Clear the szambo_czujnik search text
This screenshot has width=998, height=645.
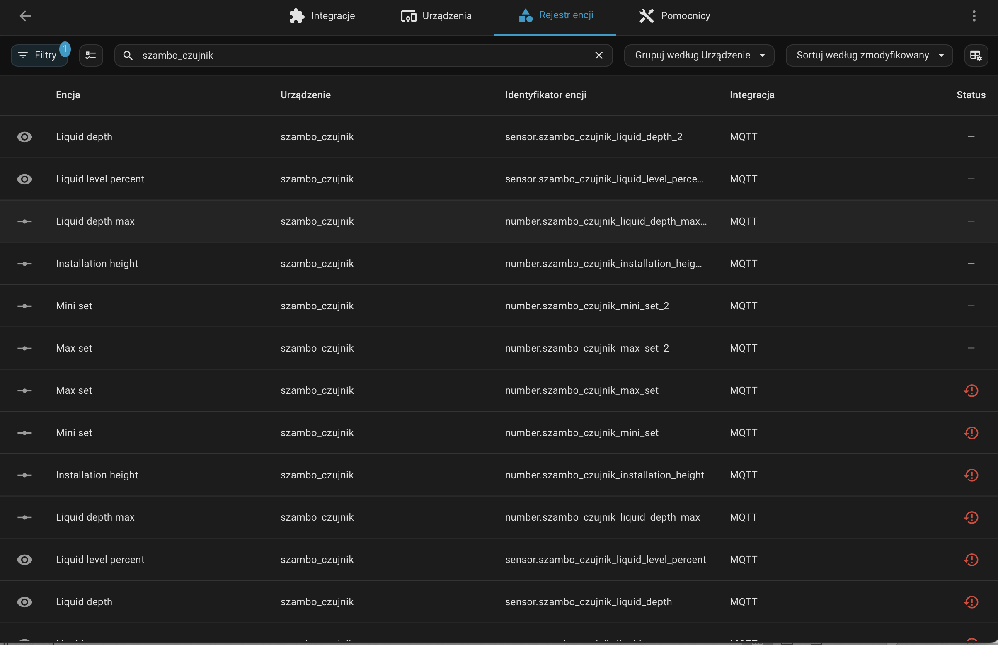[x=598, y=55]
